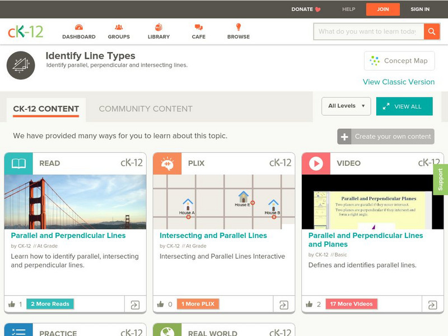448x336 pixels.
Task: Open Parallel and Perpendicular Lines read link
Action: pyautogui.click(x=68, y=235)
